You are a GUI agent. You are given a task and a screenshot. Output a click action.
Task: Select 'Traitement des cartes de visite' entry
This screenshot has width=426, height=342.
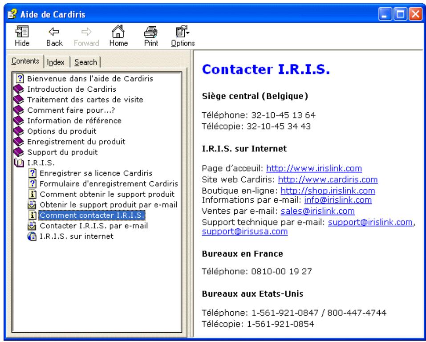coord(85,99)
